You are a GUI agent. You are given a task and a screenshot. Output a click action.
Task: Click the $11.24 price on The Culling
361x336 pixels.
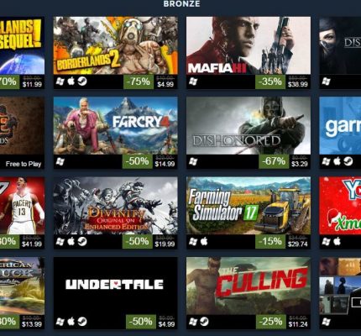coord(298,324)
